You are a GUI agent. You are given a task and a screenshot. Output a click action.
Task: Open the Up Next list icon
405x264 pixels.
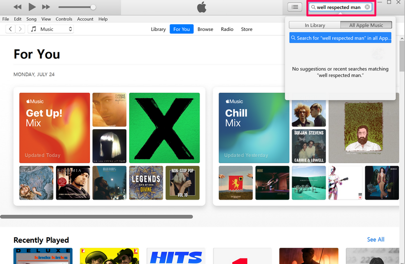click(294, 7)
